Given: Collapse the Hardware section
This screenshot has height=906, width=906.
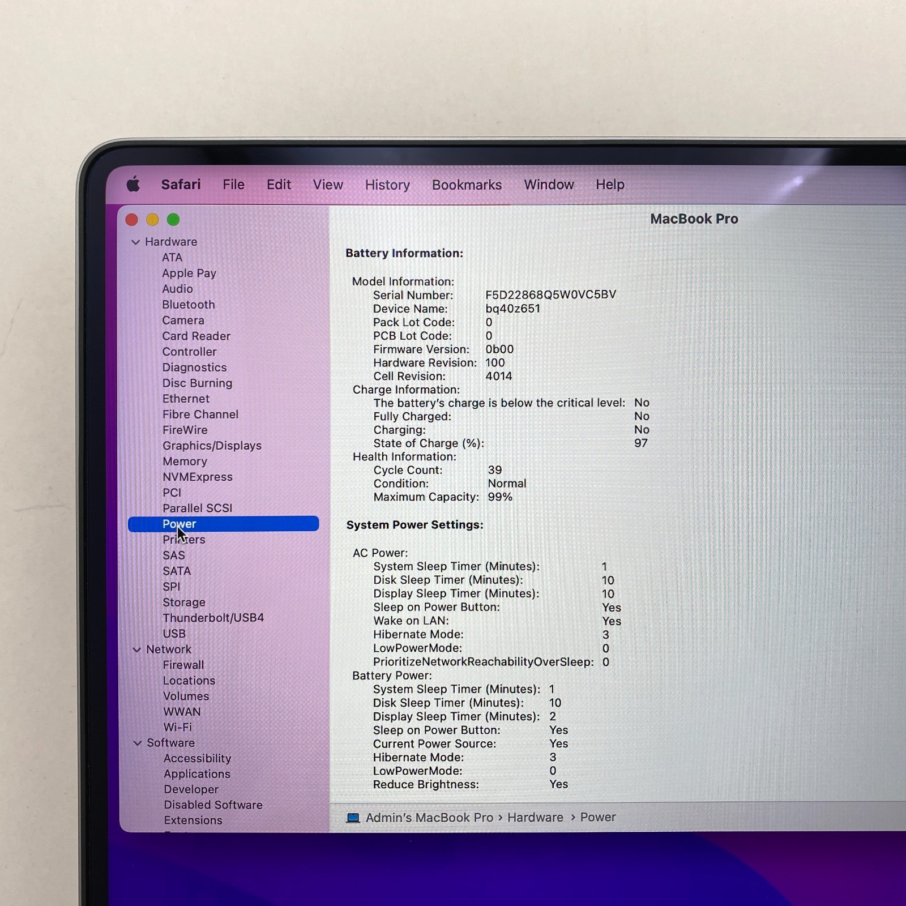Looking at the screenshot, I should pyautogui.click(x=136, y=242).
